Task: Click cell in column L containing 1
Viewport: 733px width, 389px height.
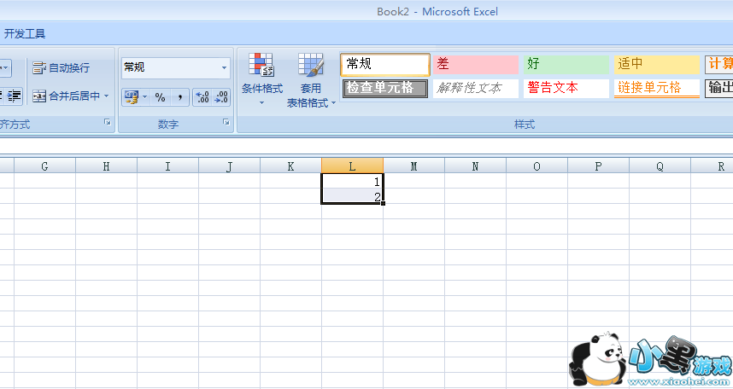Action: 353,181
